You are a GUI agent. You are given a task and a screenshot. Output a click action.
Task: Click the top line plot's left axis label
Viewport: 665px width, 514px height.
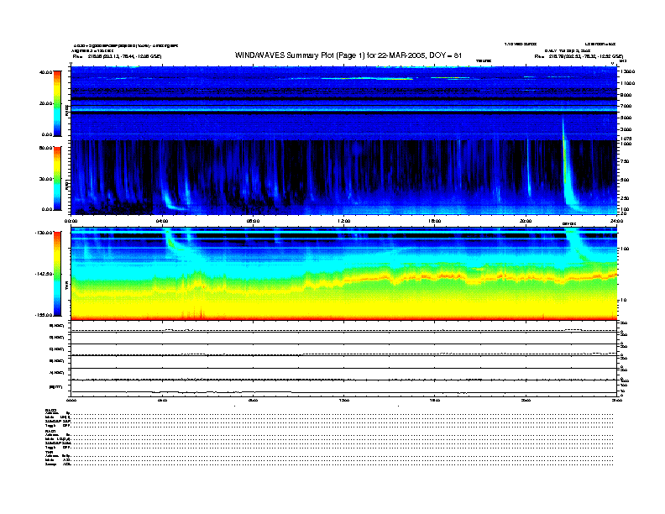point(57,326)
